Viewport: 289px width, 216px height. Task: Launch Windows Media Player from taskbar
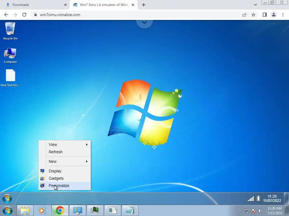click(42, 210)
